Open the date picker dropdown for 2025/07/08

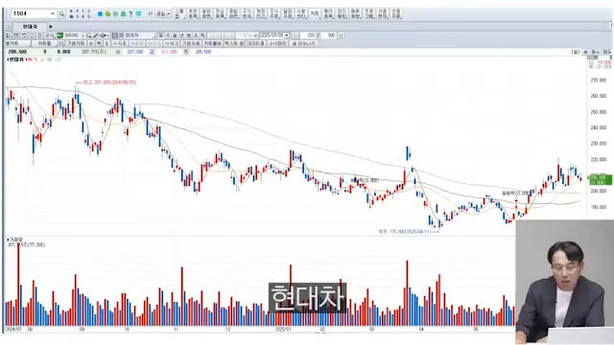(x=287, y=35)
